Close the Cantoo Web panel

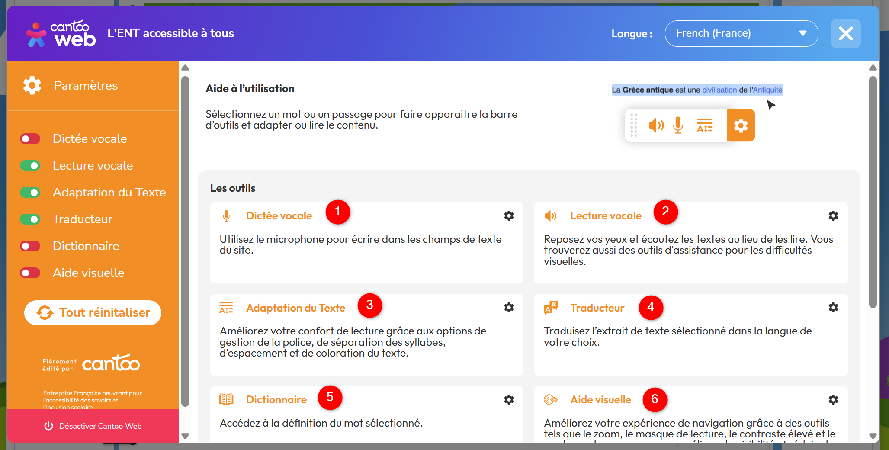[845, 33]
